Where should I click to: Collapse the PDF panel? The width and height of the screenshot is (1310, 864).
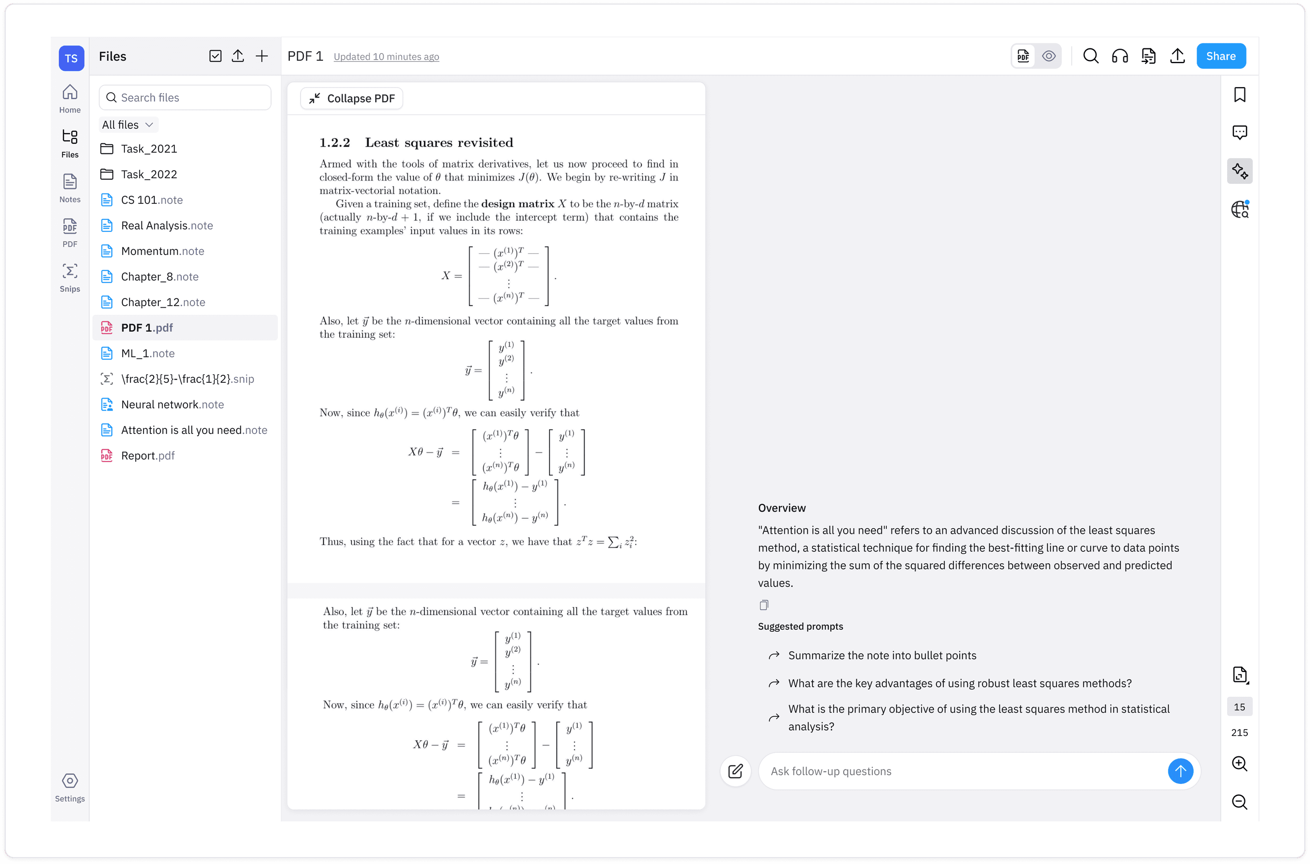(x=352, y=99)
